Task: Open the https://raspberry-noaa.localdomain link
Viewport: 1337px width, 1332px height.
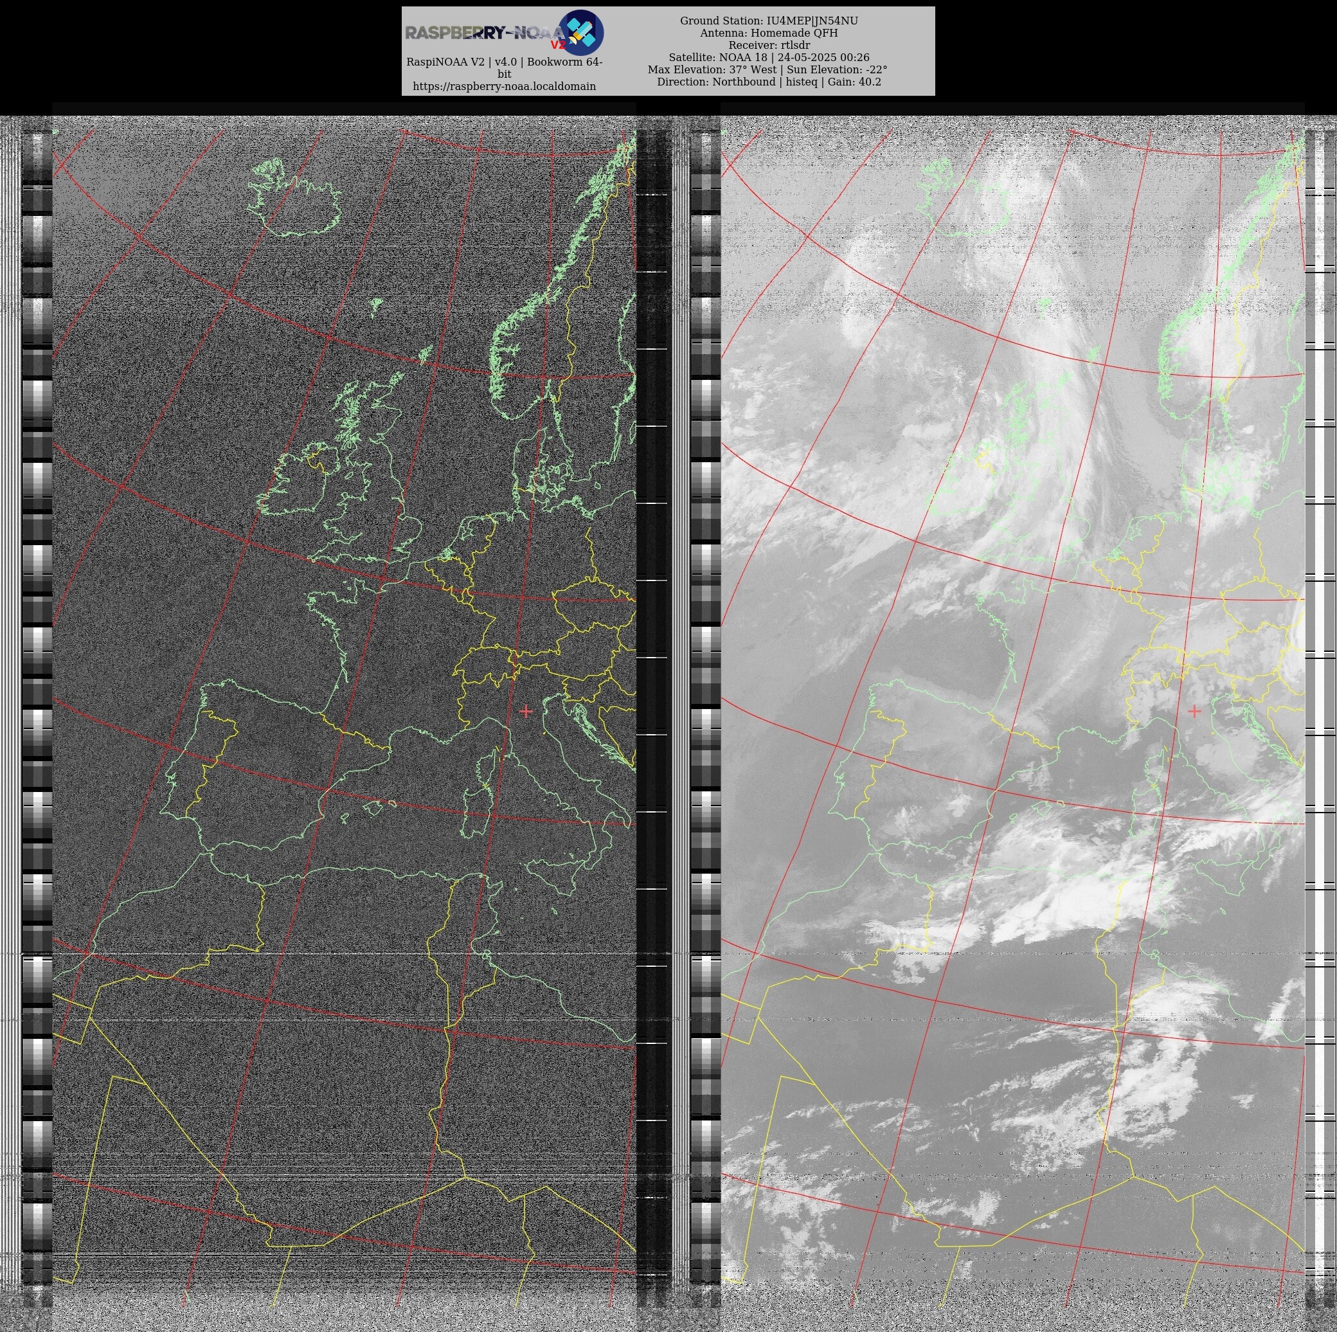Action: pyautogui.click(x=505, y=87)
